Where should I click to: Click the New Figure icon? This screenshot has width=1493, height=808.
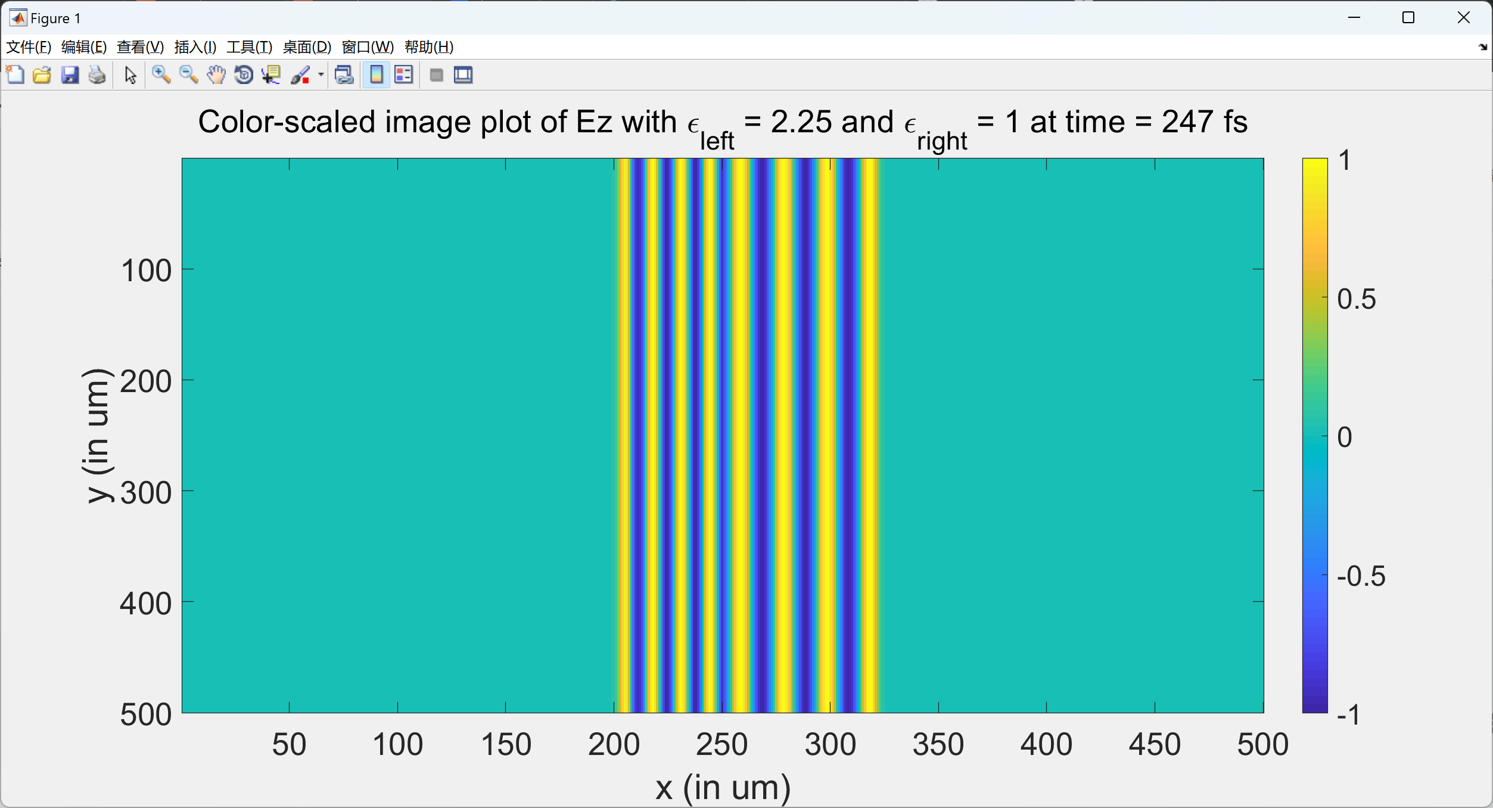coord(15,75)
